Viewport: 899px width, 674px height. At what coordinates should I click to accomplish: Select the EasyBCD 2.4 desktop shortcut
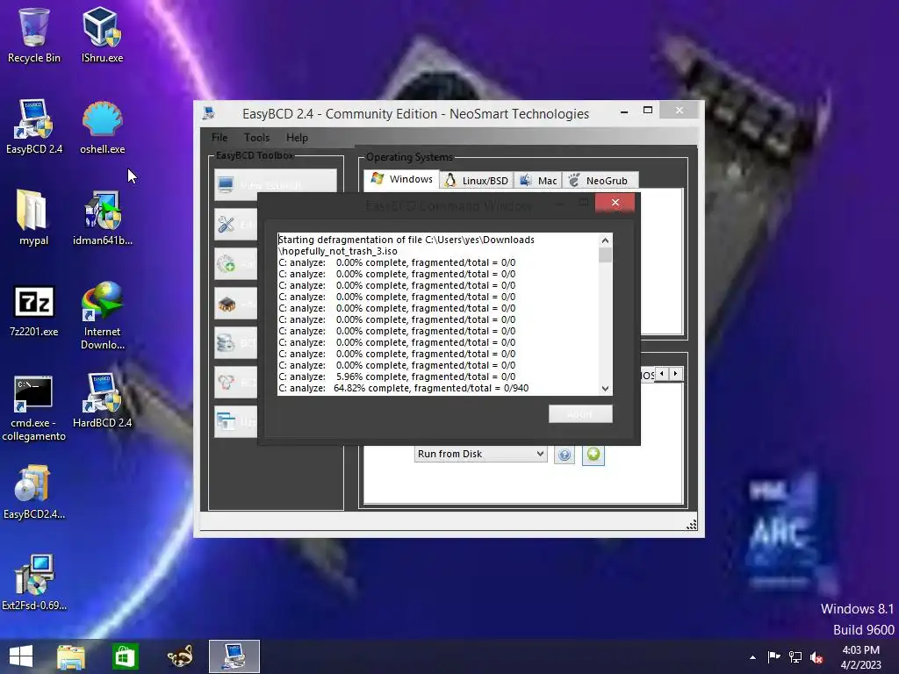tap(34, 126)
